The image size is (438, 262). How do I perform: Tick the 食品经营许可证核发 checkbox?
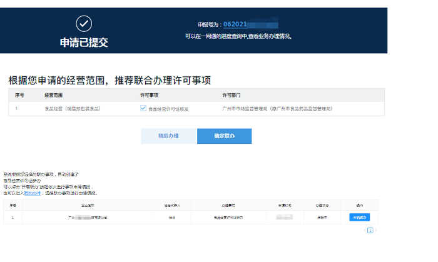(143, 108)
